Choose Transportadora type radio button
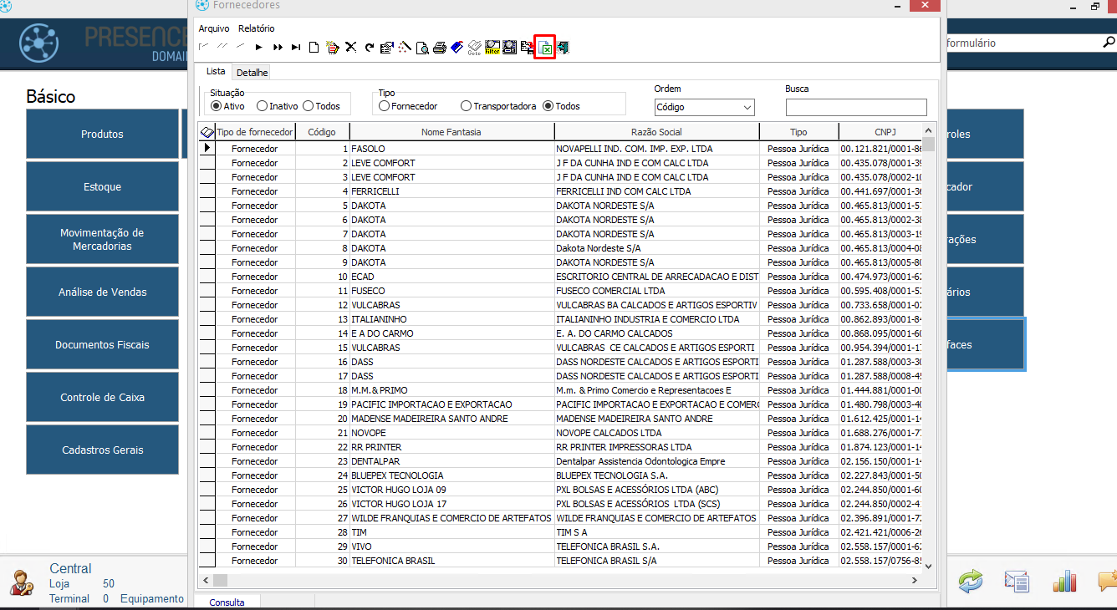This screenshot has width=1117, height=610. (x=467, y=106)
